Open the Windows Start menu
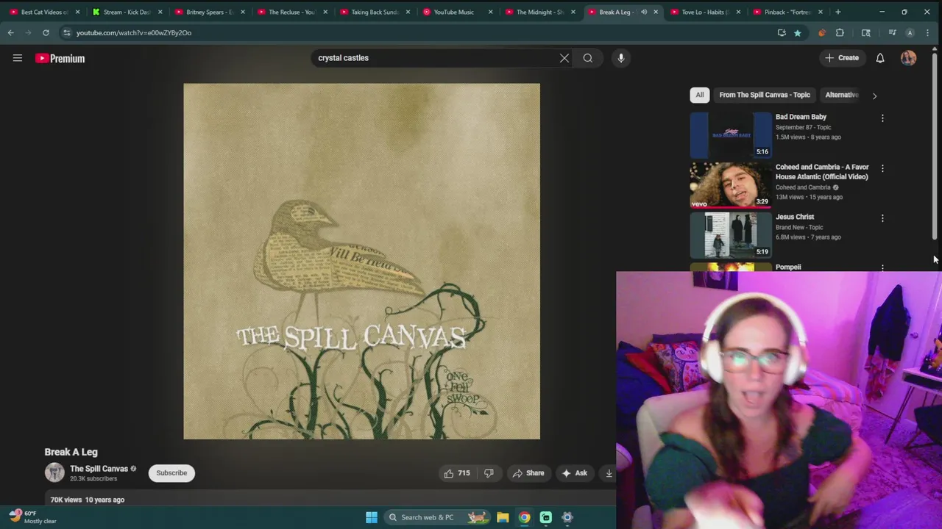Viewport: 942px width, 529px height. click(x=372, y=517)
